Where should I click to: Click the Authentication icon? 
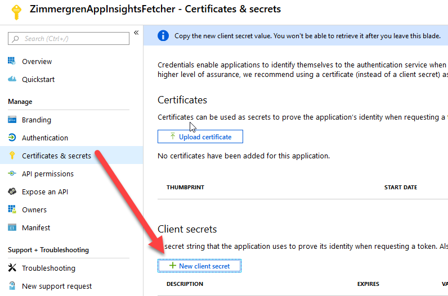coord(12,138)
